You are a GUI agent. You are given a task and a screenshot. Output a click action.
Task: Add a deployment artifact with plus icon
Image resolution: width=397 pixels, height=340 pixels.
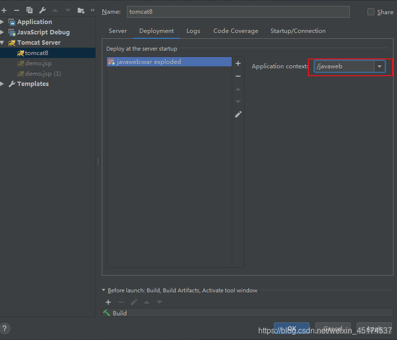[x=238, y=63]
